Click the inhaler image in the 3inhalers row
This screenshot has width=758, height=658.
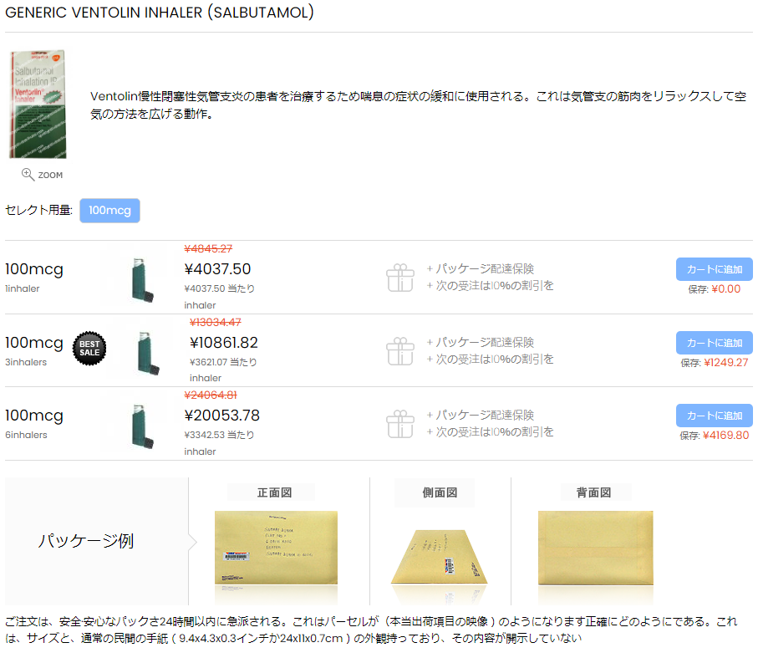[148, 353]
